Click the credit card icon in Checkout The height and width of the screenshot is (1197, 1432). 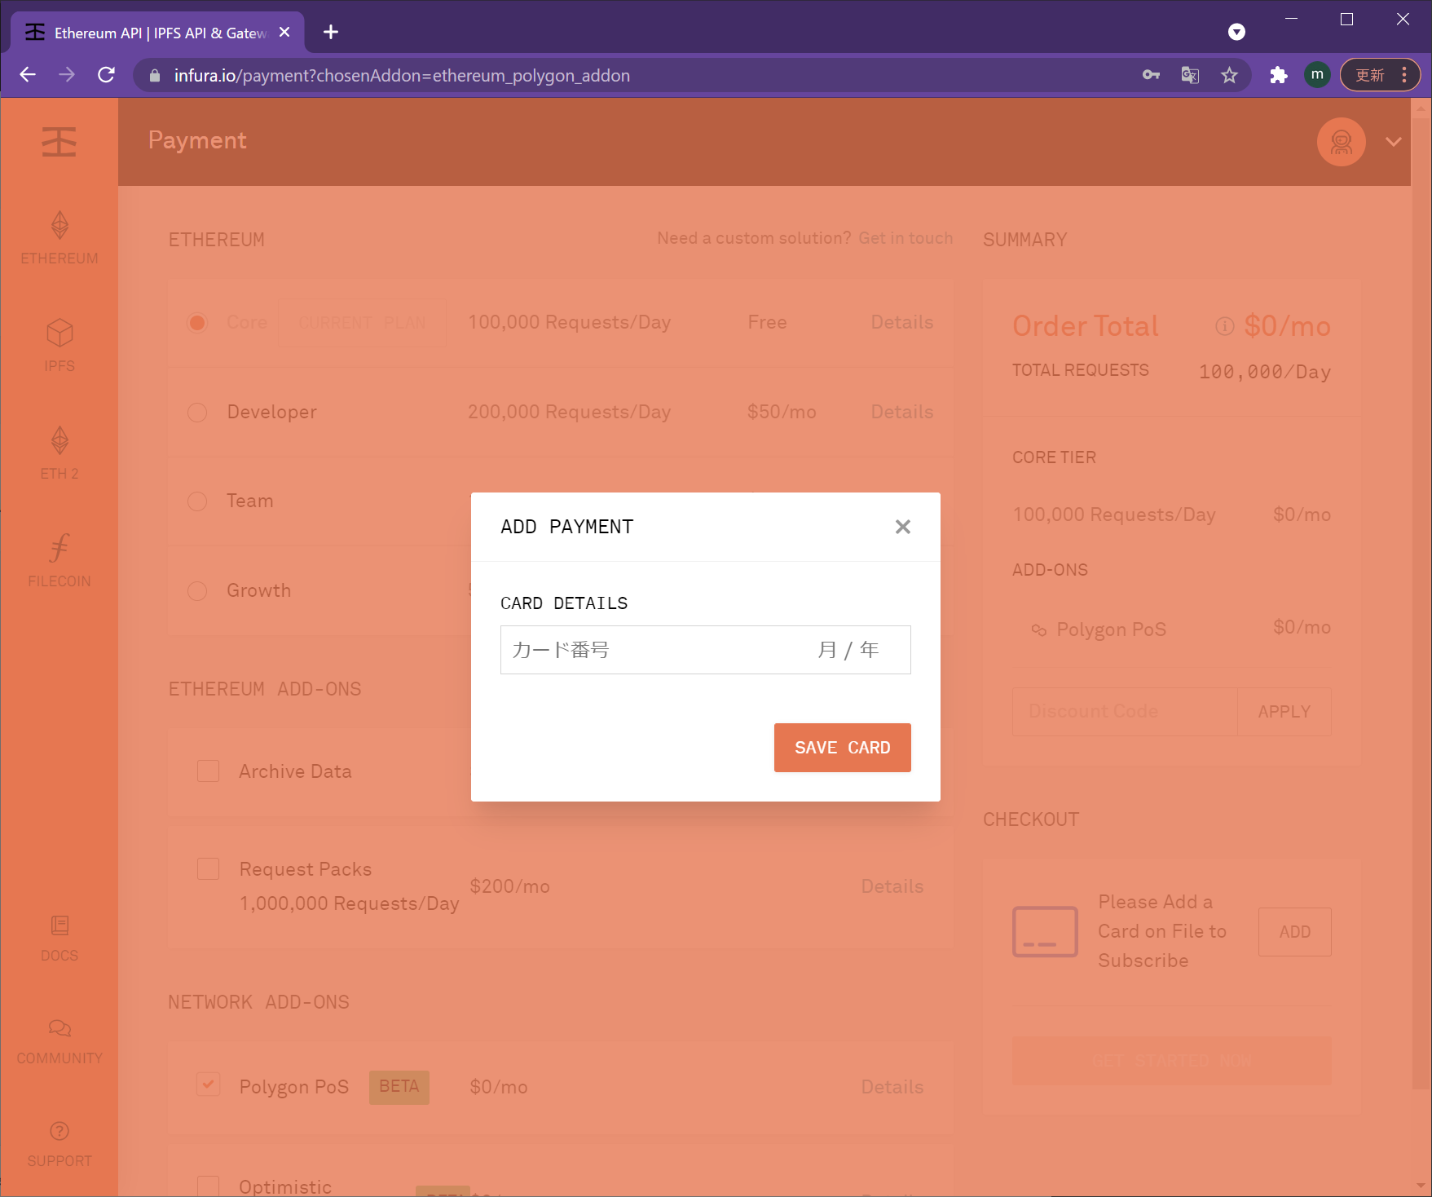[x=1045, y=932]
